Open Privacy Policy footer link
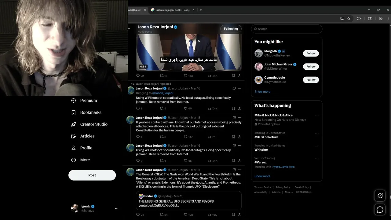 [283, 187]
